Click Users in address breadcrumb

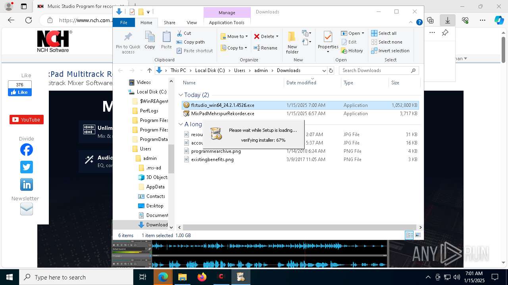(x=240, y=70)
